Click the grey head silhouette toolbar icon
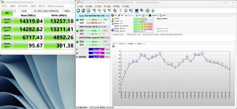The height and width of the screenshot is (109, 237). pyautogui.click(x=115, y=11)
